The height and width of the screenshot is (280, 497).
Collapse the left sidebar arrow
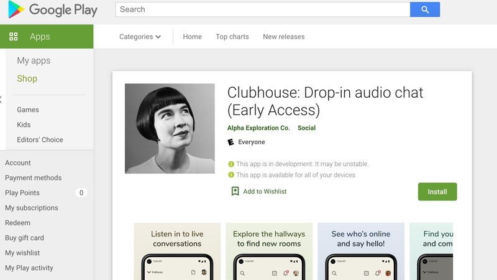click(1, 100)
